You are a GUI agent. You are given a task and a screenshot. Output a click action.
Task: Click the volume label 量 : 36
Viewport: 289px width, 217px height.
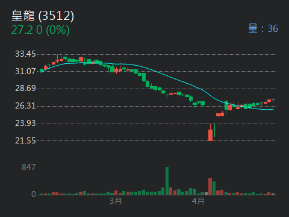(x=263, y=28)
